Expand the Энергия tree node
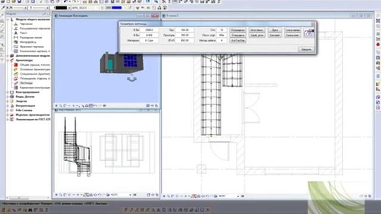Image resolution: width=381 pixels, height=214 pixels. point(8,101)
